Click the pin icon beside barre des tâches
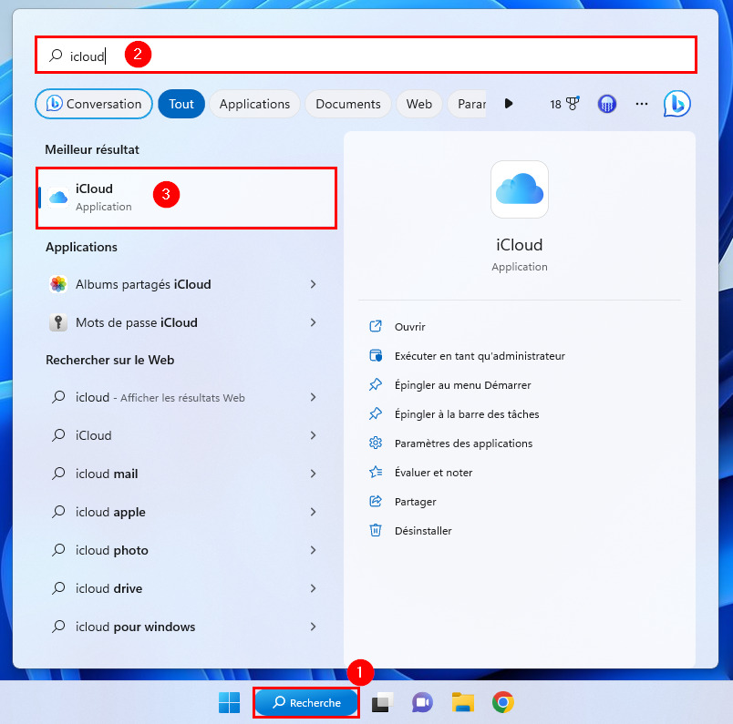This screenshot has width=733, height=724. tap(376, 413)
